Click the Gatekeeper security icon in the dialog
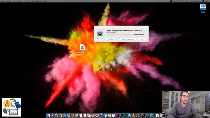The width and height of the screenshot is (210, 118). pyautogui.click(x=100, y=33)
